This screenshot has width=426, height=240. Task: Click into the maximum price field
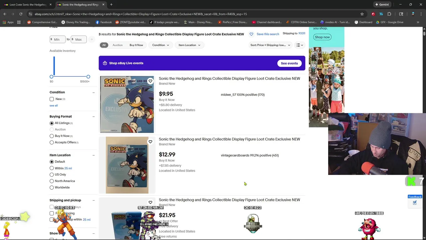[x=79, y=39]
